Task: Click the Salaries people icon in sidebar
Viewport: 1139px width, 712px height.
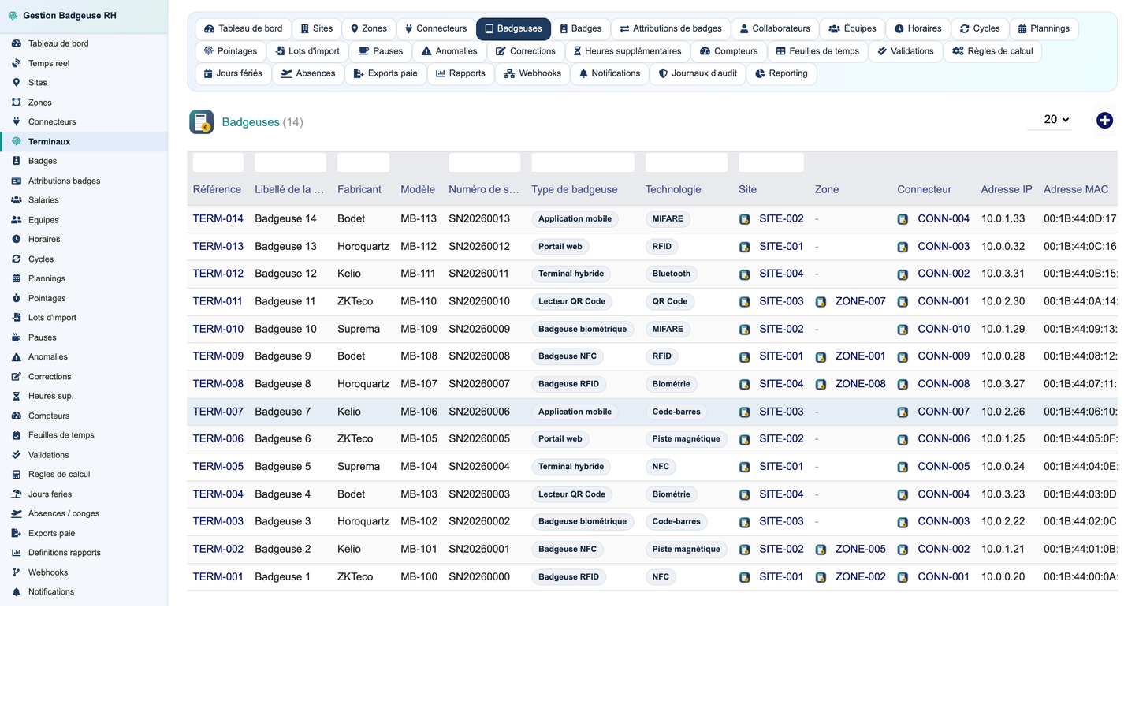Action: pyautogui.click(x=16, y=200)
